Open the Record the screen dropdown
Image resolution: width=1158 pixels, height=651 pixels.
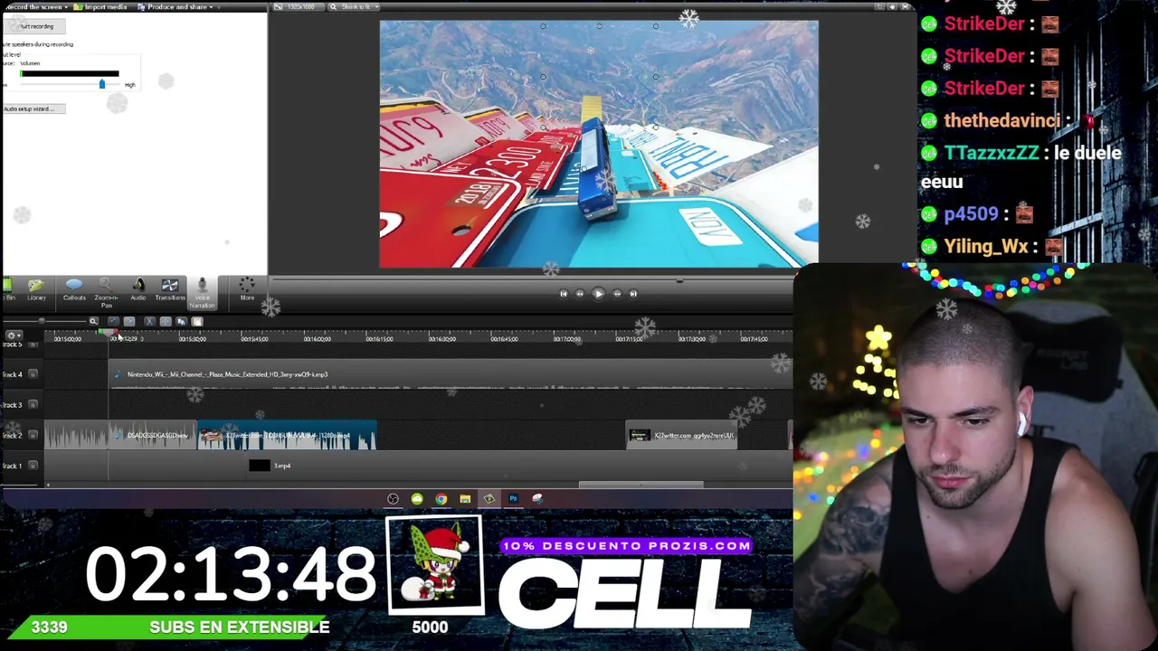pos(35,7)
